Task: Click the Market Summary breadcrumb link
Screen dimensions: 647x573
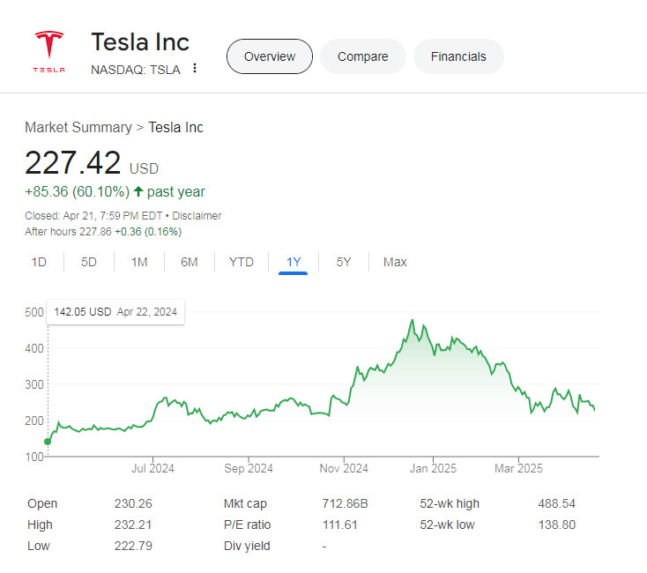Action: [x=78, y=128]
